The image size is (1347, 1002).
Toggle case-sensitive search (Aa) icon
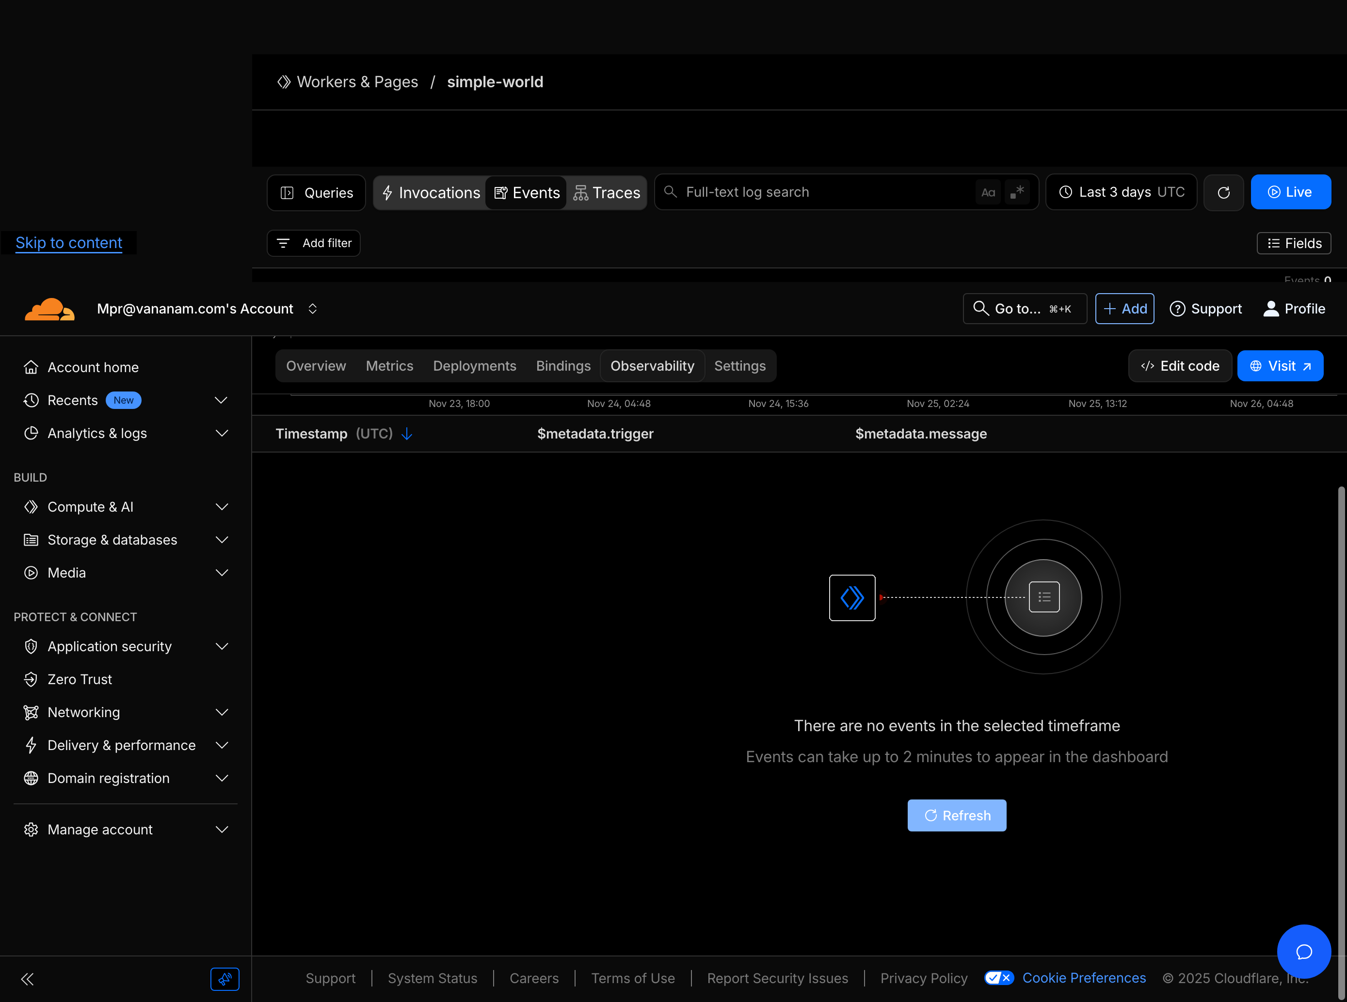[x=988, y=192]
